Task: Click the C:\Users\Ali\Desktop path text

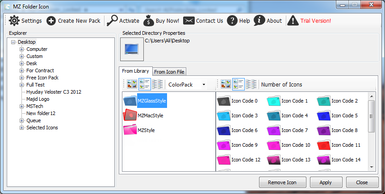Action: click(x=167, y=41)
